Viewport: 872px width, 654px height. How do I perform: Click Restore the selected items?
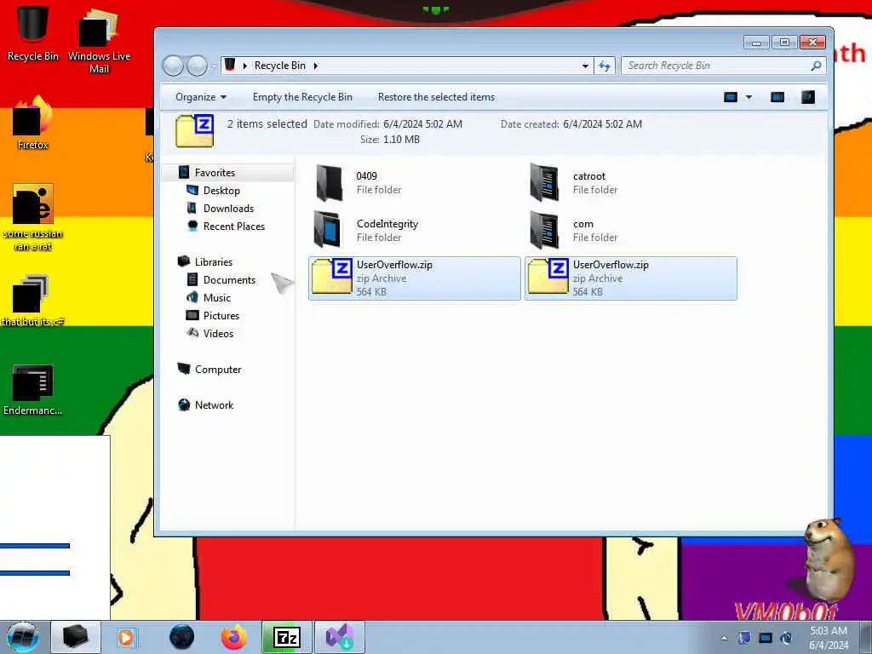pos(437,97)
